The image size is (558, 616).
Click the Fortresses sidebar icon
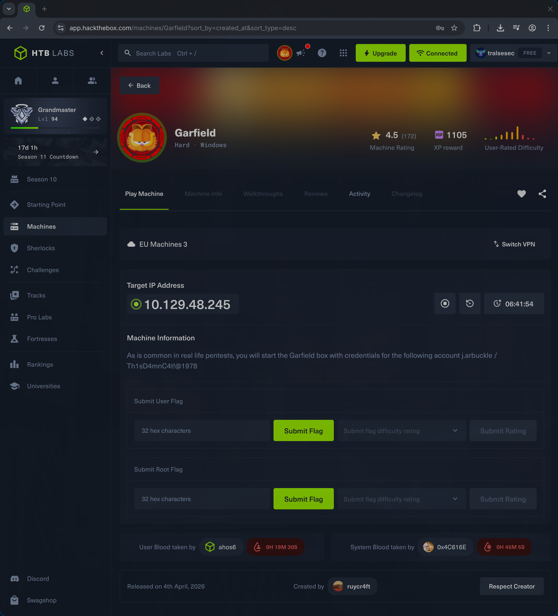14,339
